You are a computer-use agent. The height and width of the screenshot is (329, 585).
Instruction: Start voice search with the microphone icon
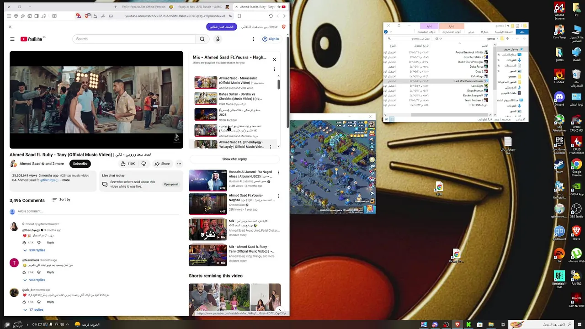[218, 39]
